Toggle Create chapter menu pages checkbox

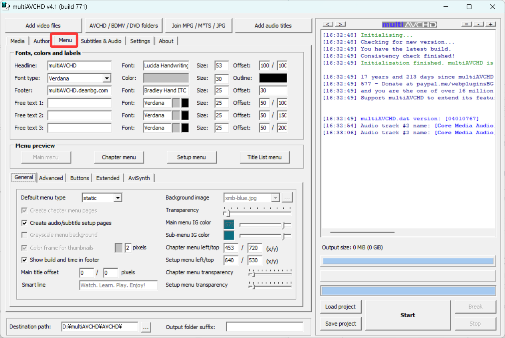25,210
